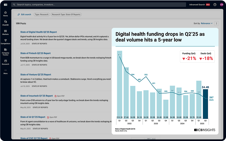Open the Home sidebar icon
The image size is (226, 141).
tap(5, 13)
